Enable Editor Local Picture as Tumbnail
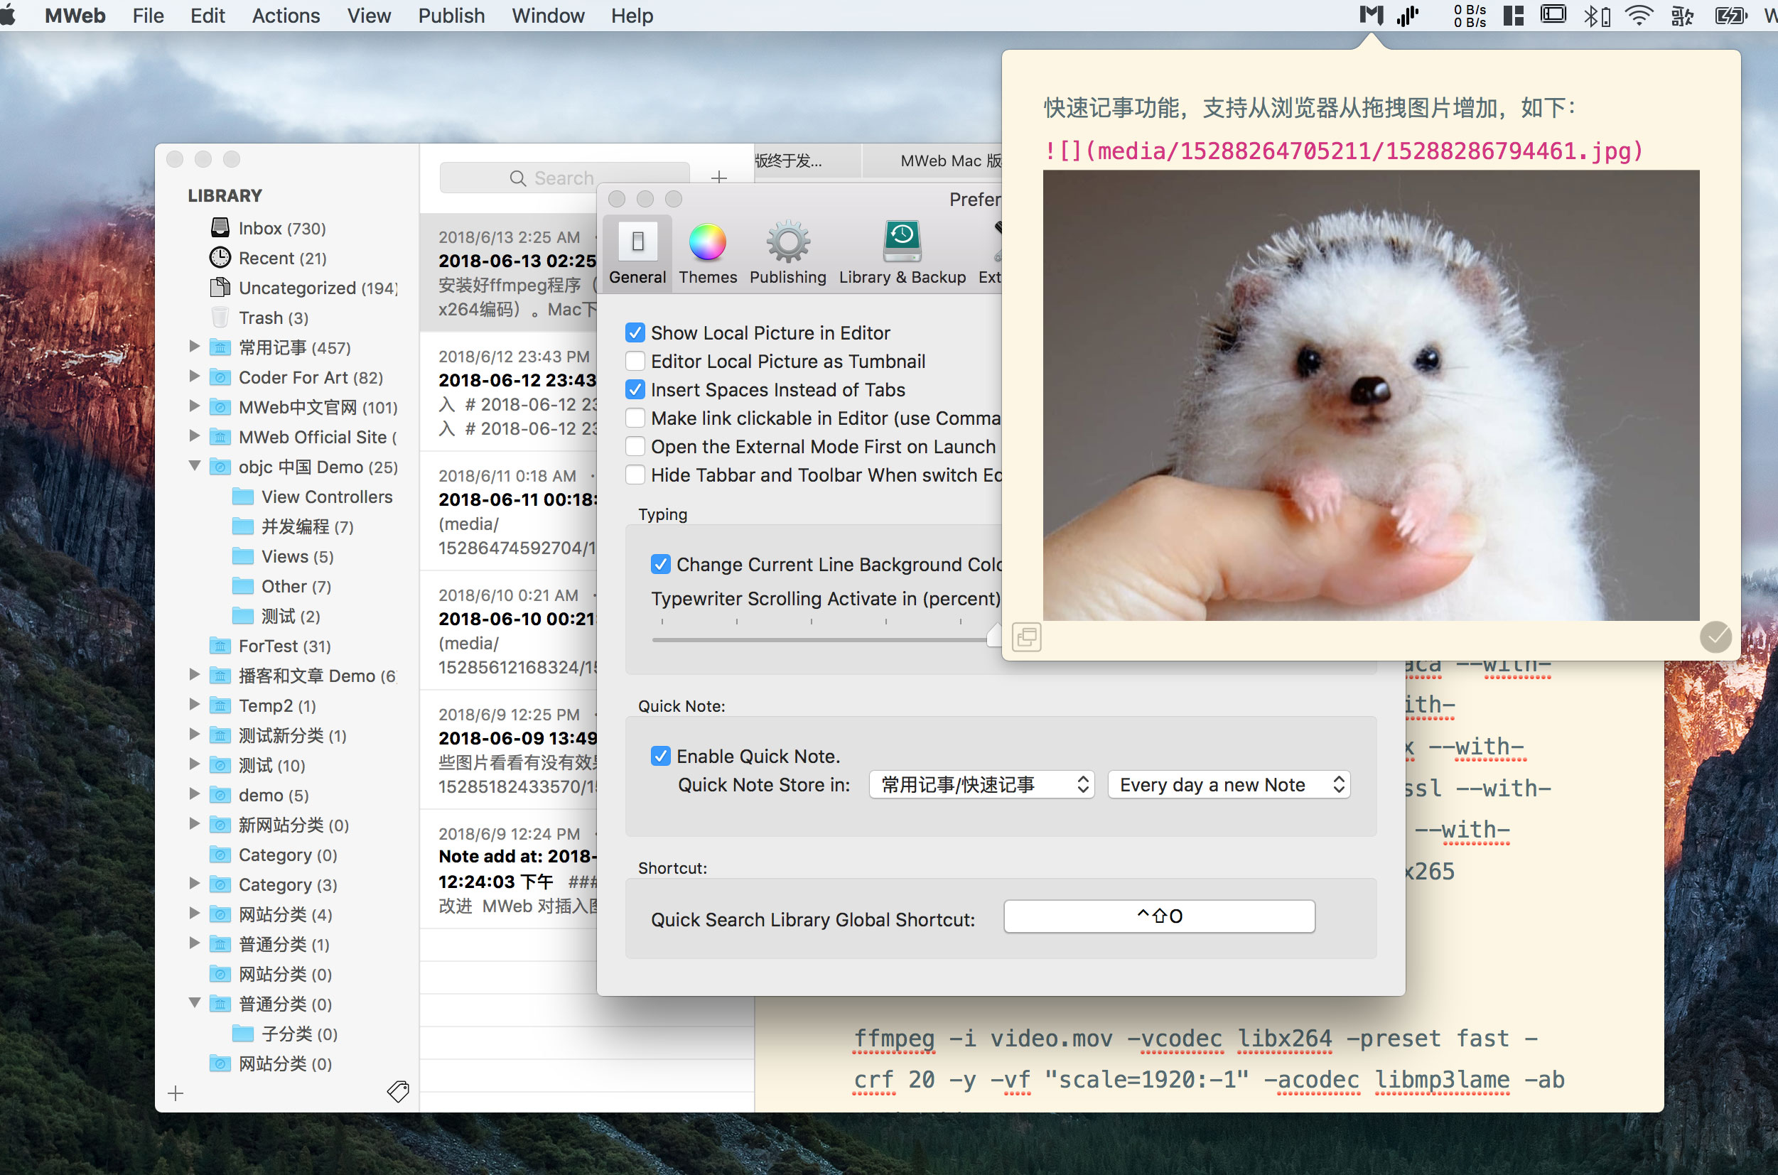The image size is (1778, 1175). click(x=635, y=361)
